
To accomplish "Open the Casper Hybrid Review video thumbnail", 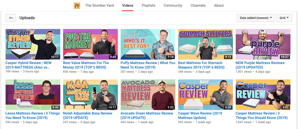I will coord(33,44).
